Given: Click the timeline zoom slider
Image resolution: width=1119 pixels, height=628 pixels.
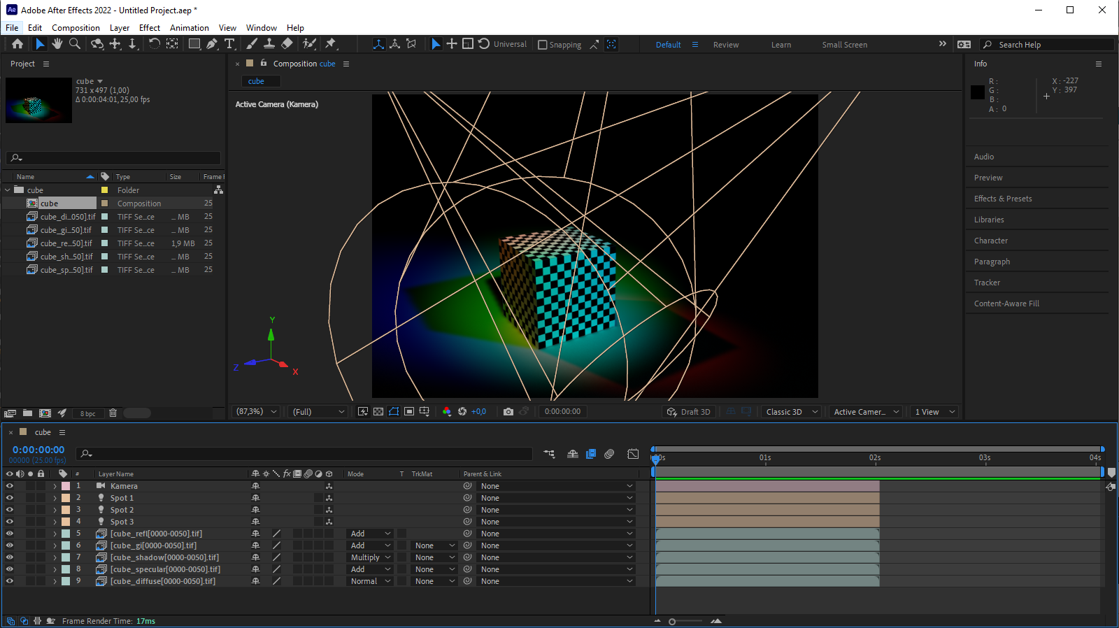Looking at the screenshot, I should click(673, 621).
